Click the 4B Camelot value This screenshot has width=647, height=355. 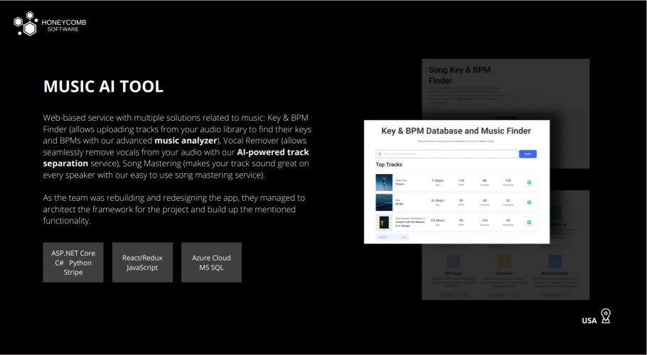tap(484, 200)
